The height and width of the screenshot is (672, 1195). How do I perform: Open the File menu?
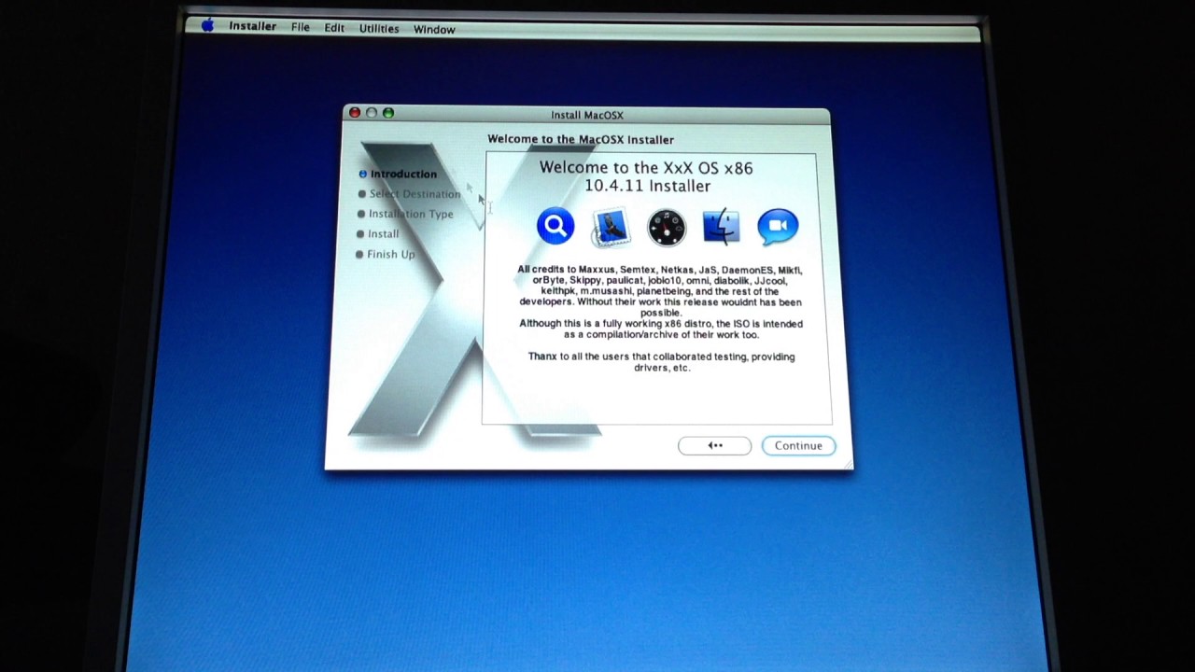point(301,27)
